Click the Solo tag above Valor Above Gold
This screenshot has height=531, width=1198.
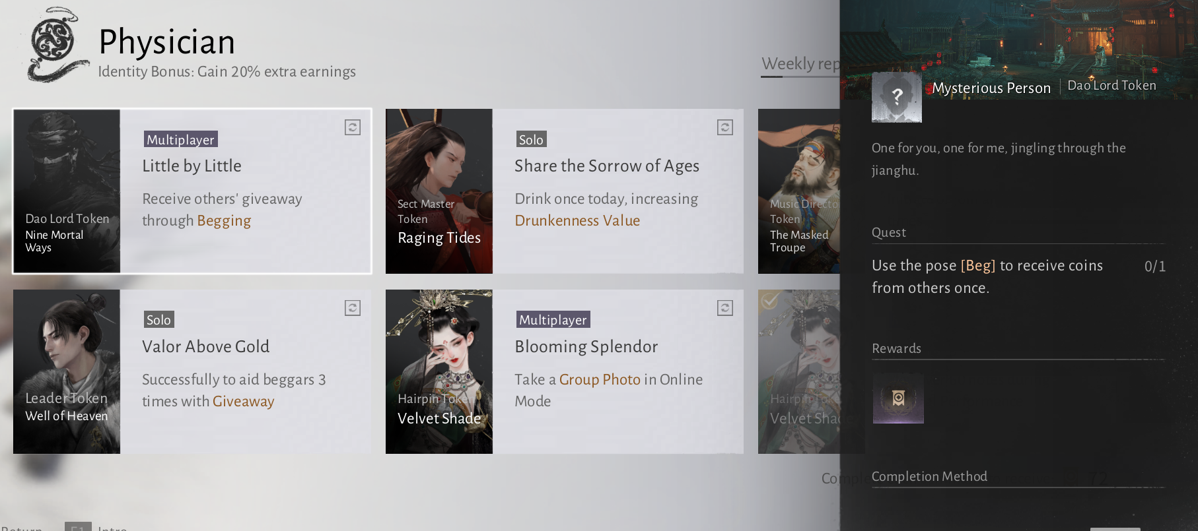pyautogui.click(x=159, y=320)
